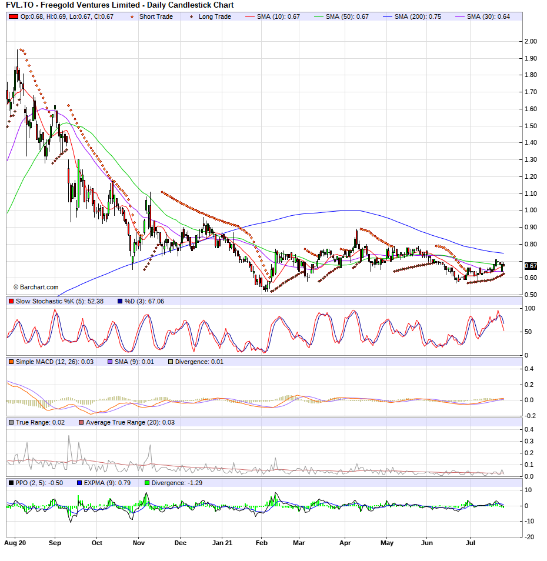547x561 pixels.
Task: Click the SMA (10): 0.67 label
Action: 278,16
